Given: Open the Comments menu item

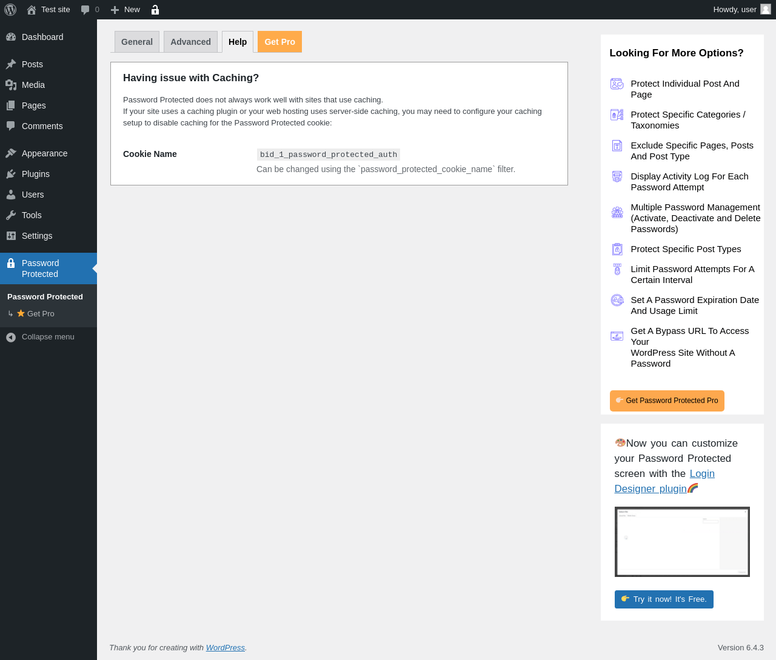Looking at the screenshot, I should point(48,126).
